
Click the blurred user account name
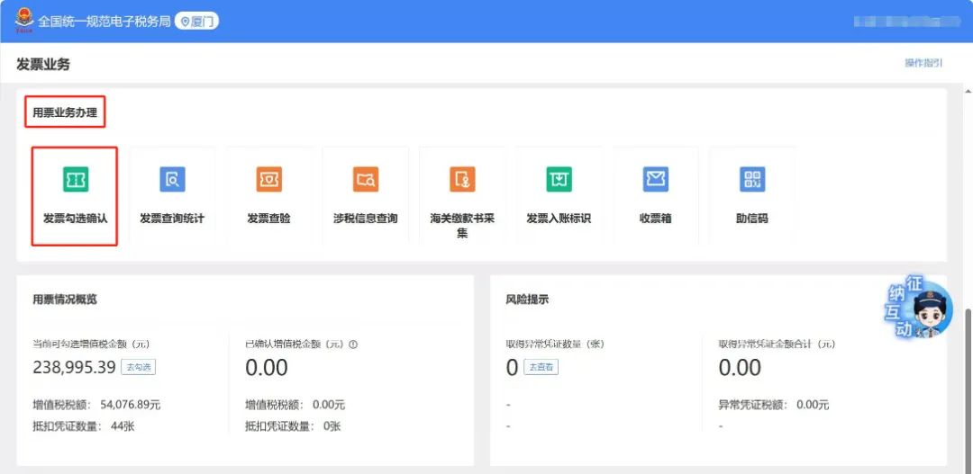[x=906, y=22]
